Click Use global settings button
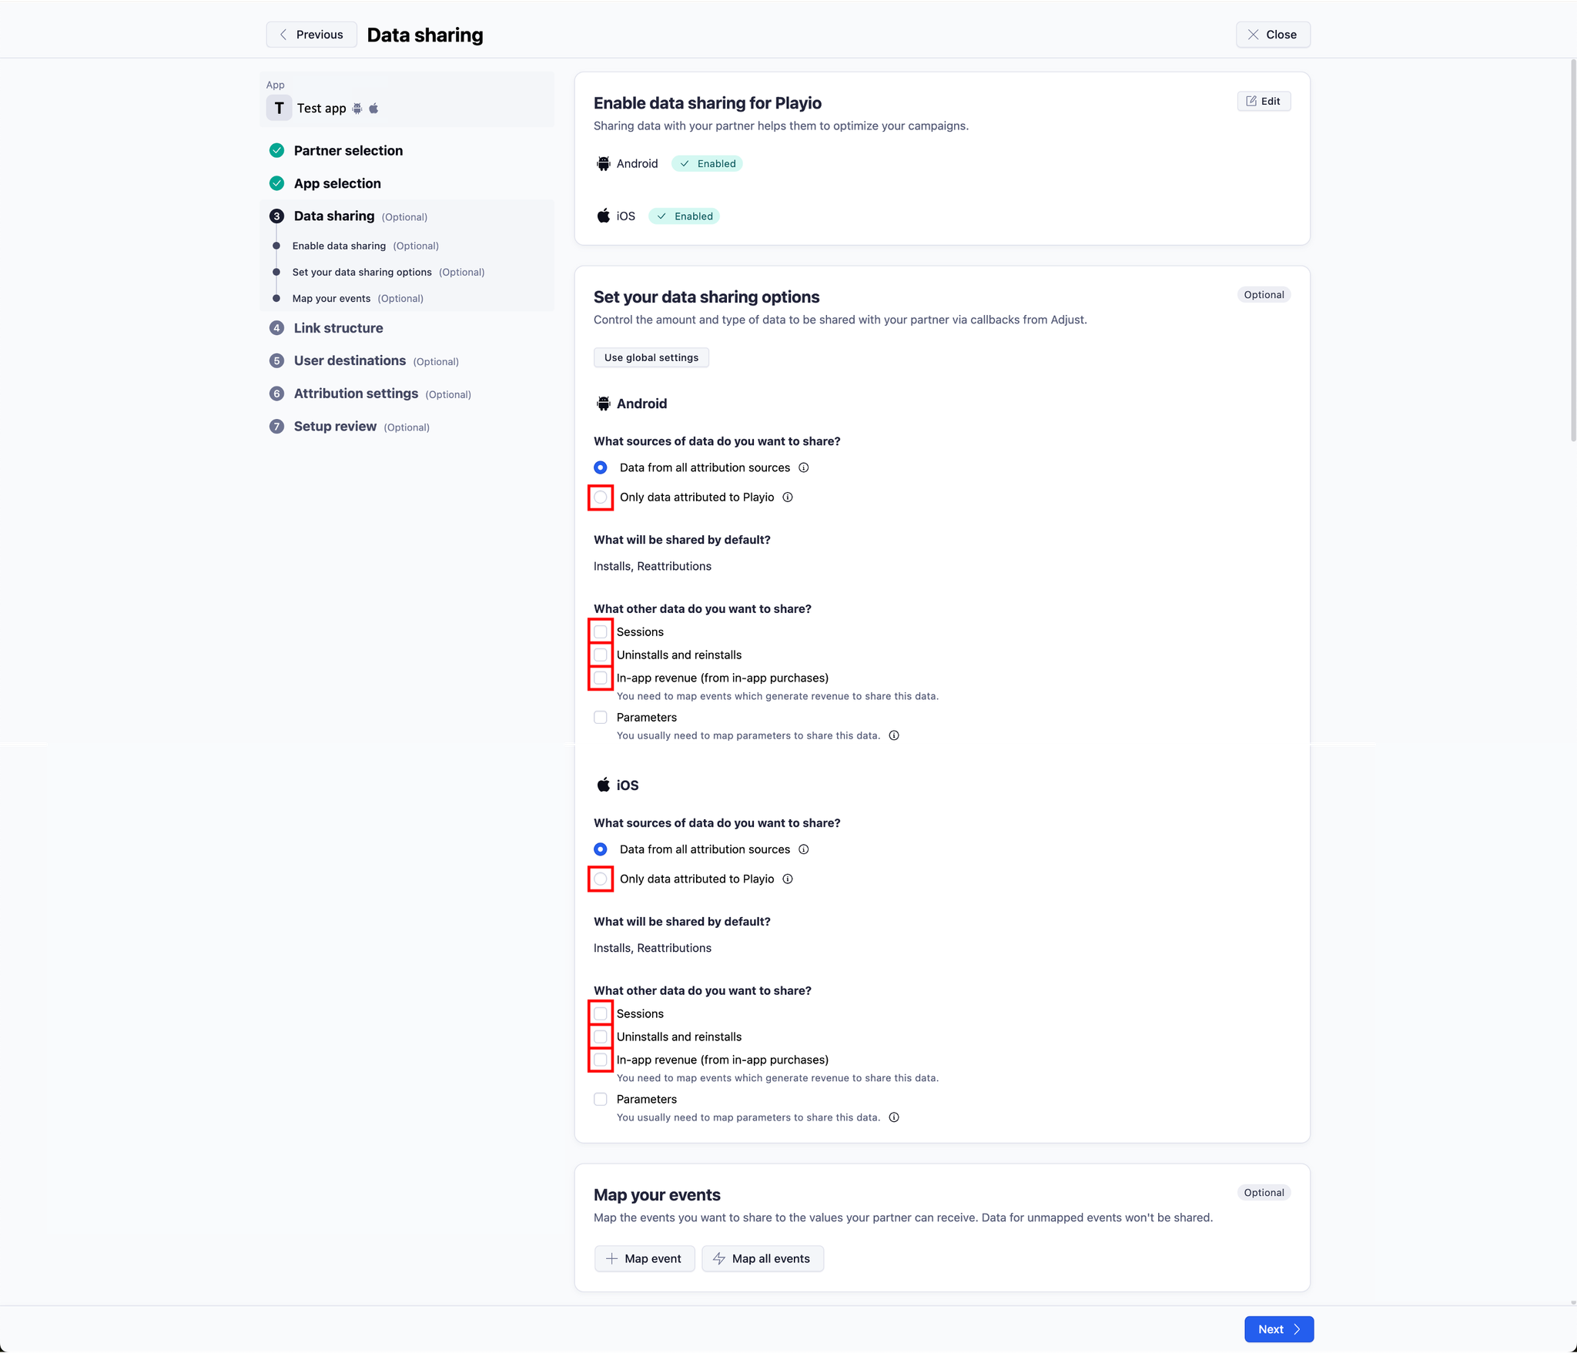 pyautogui.click(x=651, y=357)
